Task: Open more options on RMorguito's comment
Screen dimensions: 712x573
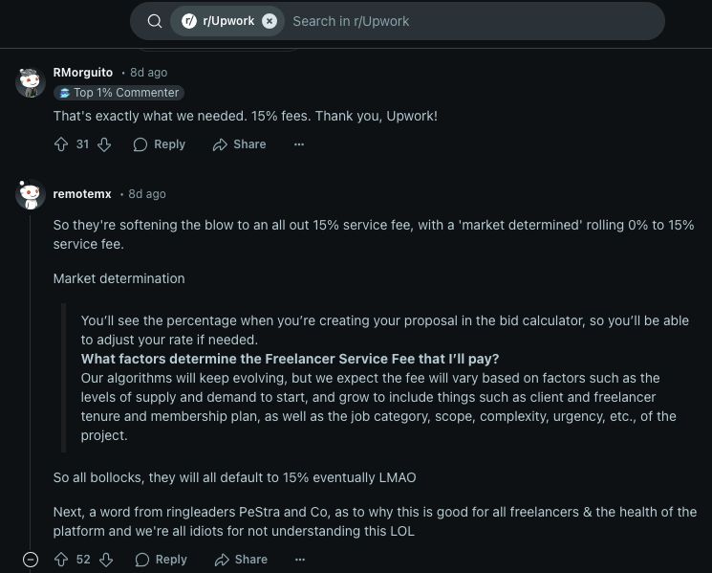Action: (x=299, y=144)
